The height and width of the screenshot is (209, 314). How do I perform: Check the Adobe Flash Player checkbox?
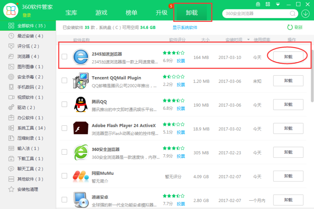64,128
